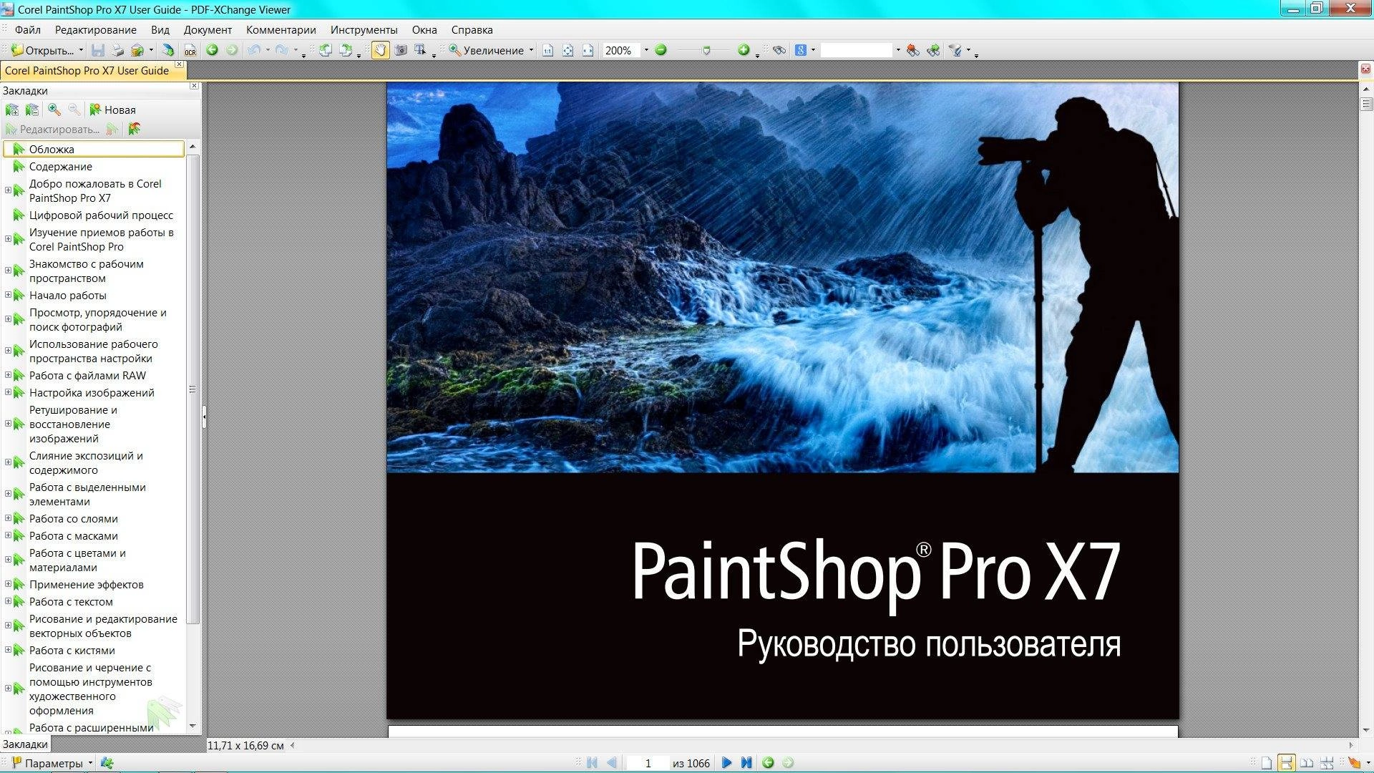The width and height of the screenshot is (1374, 773).
Task: Increase bookmark text size with the magnifier plus
Action: (x=54, y=110)
